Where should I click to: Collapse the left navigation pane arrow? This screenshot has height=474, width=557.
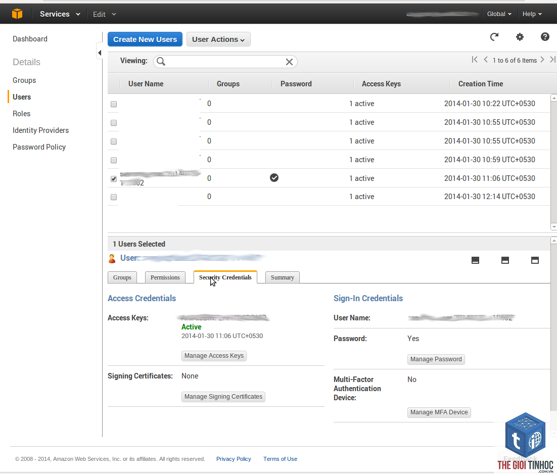coord(100,53)
